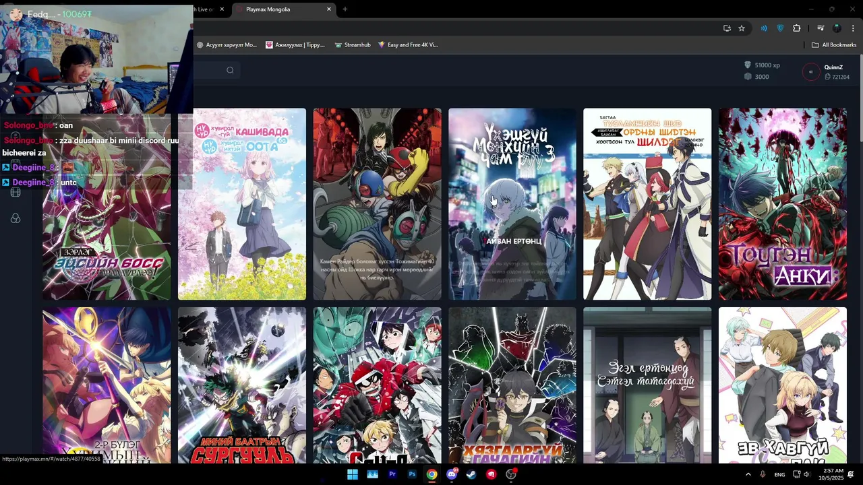Open the blue shield extension icon
This screenshot has width=863, height=485.
(780, 28)
